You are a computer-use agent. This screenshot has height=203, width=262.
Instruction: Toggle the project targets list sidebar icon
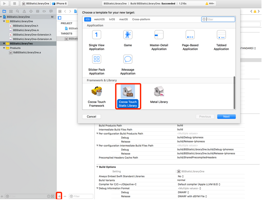[60, 18]
